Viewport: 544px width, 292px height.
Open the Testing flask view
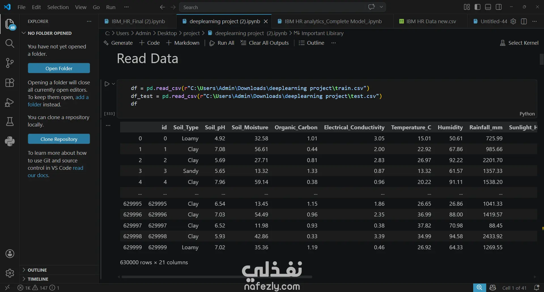coord(10,122)
